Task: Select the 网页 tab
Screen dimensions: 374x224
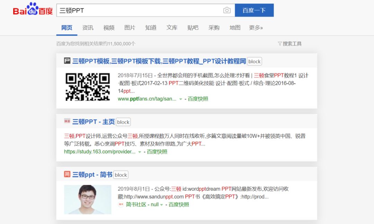Action: tap(66, 28)
